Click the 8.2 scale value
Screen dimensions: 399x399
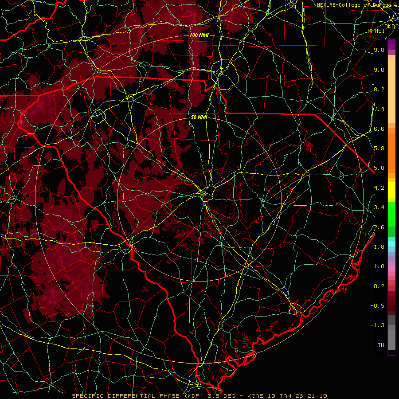tap(379, 89)
